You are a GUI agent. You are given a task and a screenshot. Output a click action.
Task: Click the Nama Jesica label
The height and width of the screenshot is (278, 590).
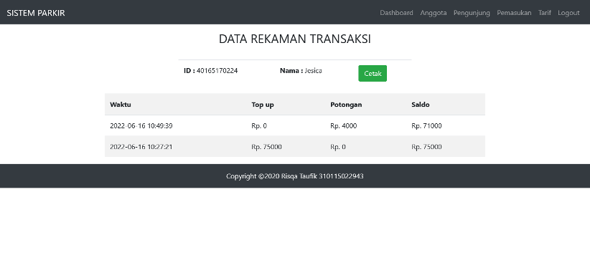pyautogui.click(x=301, y=70)
